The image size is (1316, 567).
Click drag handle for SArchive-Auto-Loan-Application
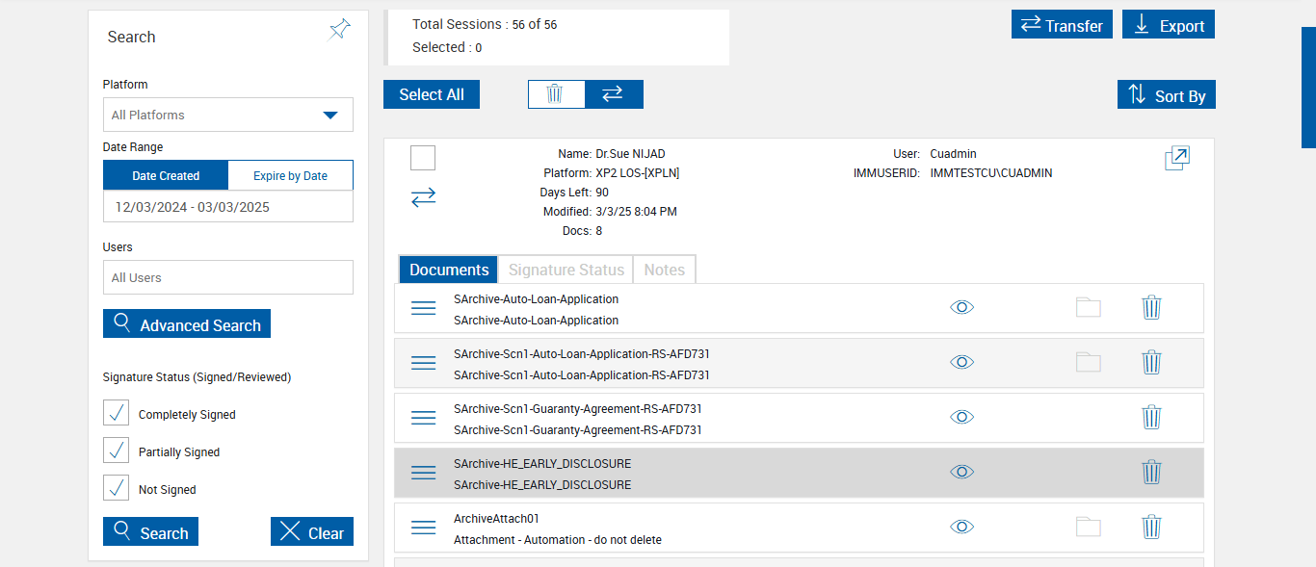point(424,308)
